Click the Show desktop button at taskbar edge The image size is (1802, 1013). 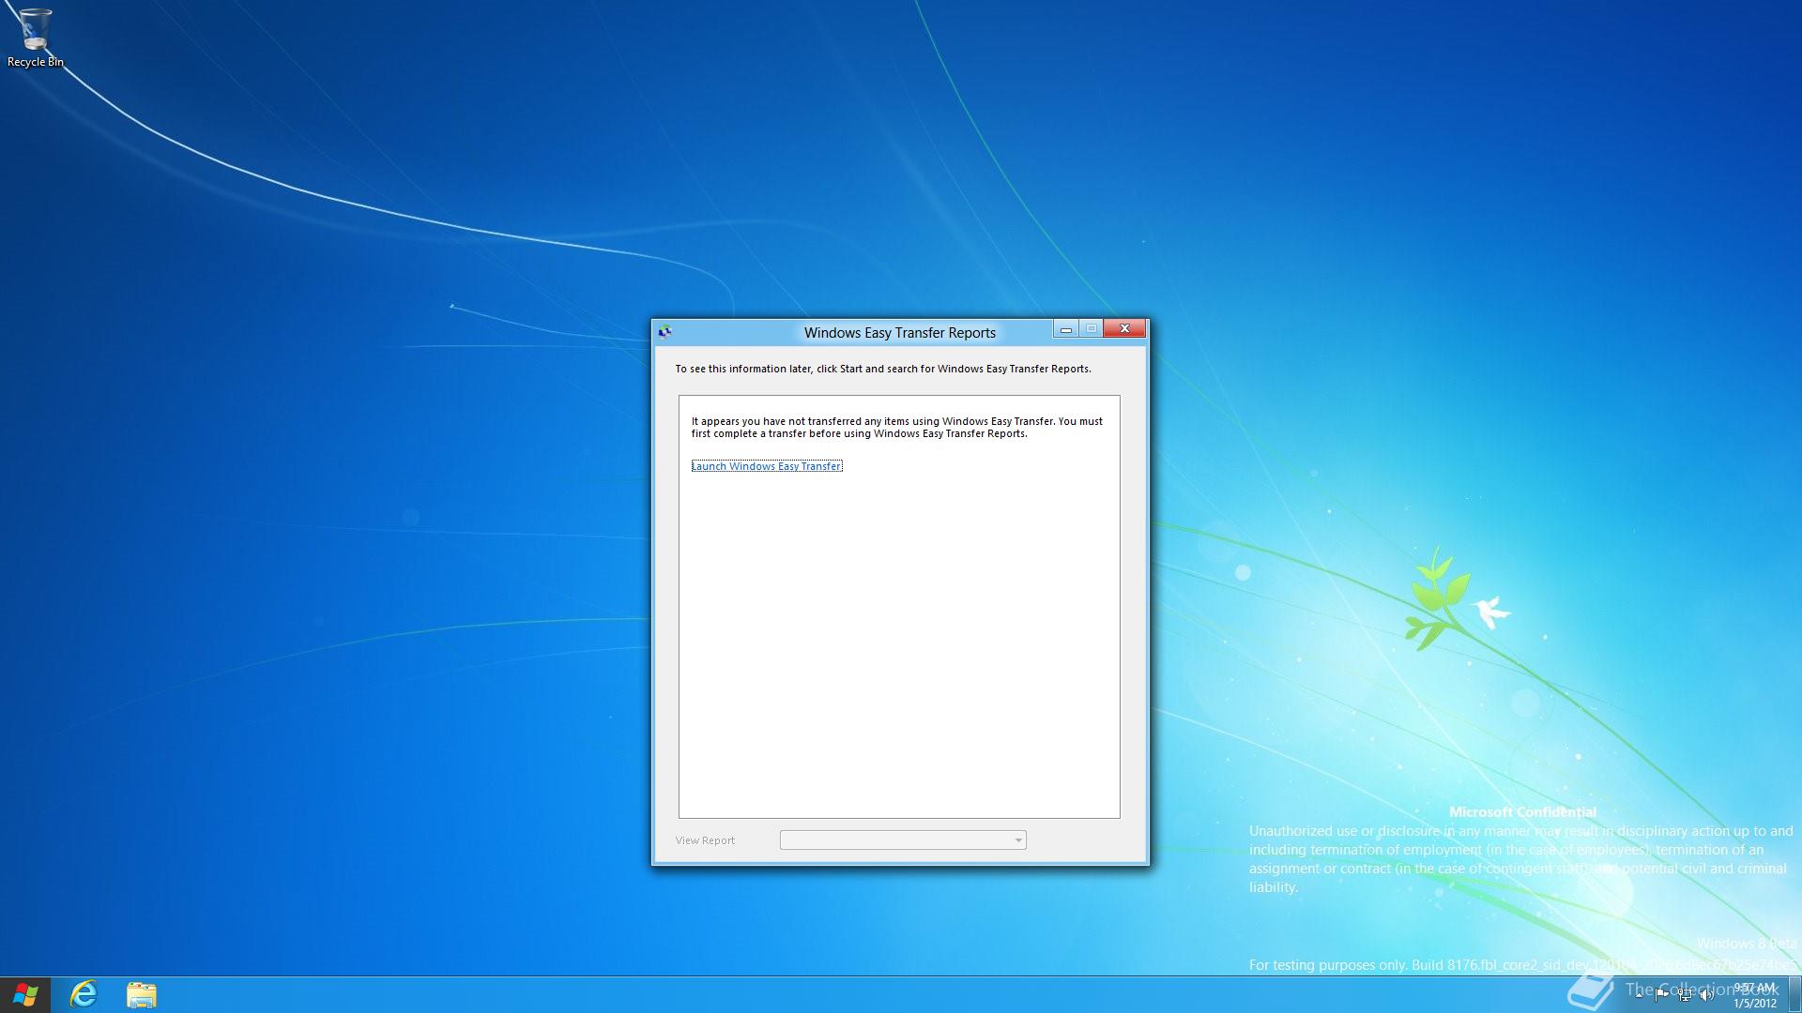point(1795,994)
